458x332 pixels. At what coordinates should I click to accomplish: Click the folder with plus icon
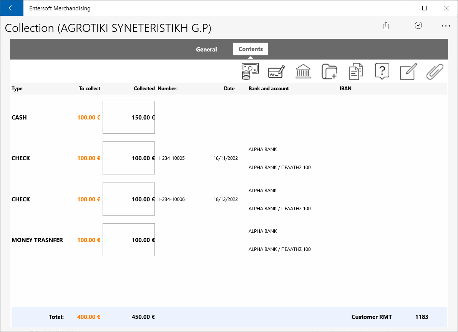click(329, 71)
